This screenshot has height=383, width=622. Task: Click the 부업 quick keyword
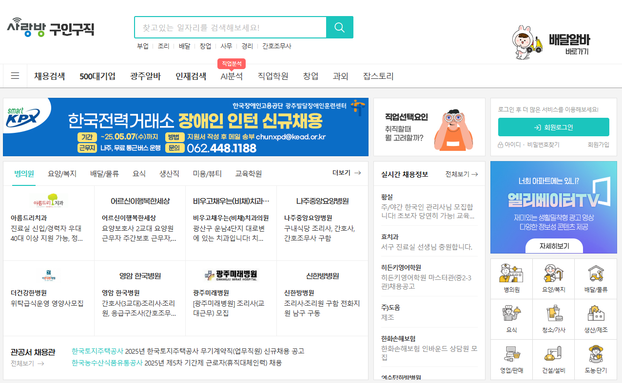(143, 46)
